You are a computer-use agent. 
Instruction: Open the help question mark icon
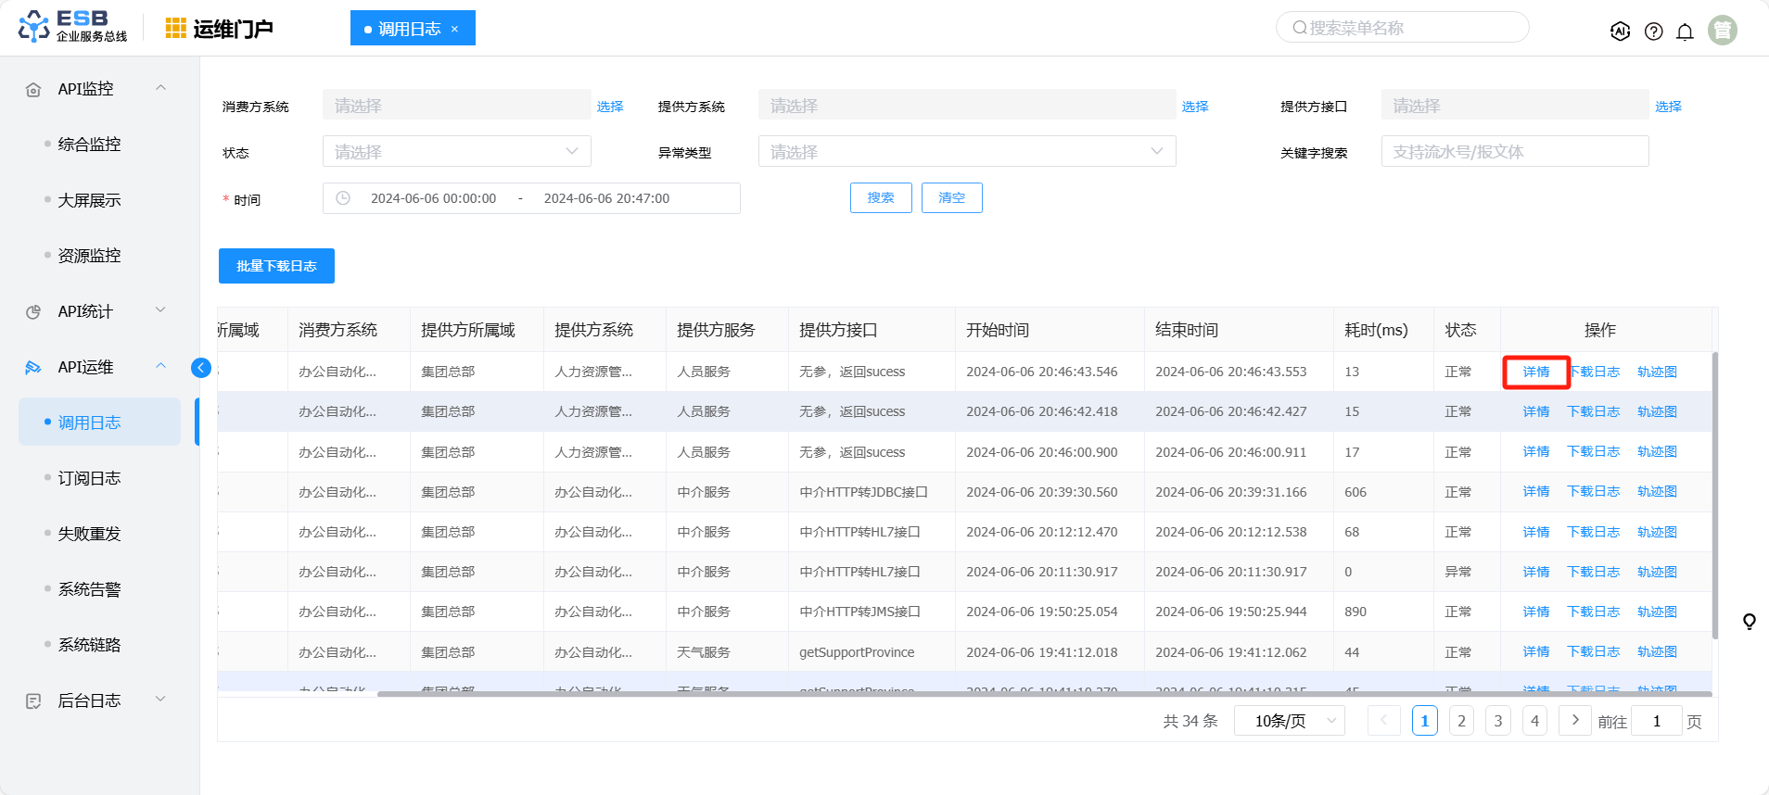(x=1653, y=32)
